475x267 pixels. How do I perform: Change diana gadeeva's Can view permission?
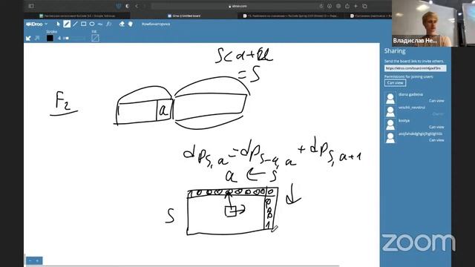[x=436, y=101]
